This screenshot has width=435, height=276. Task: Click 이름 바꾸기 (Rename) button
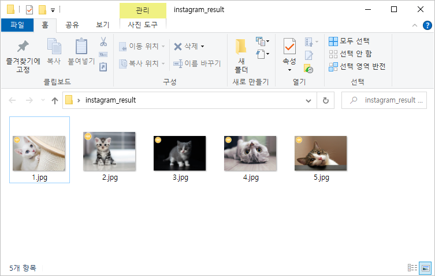tap(197, 64)
